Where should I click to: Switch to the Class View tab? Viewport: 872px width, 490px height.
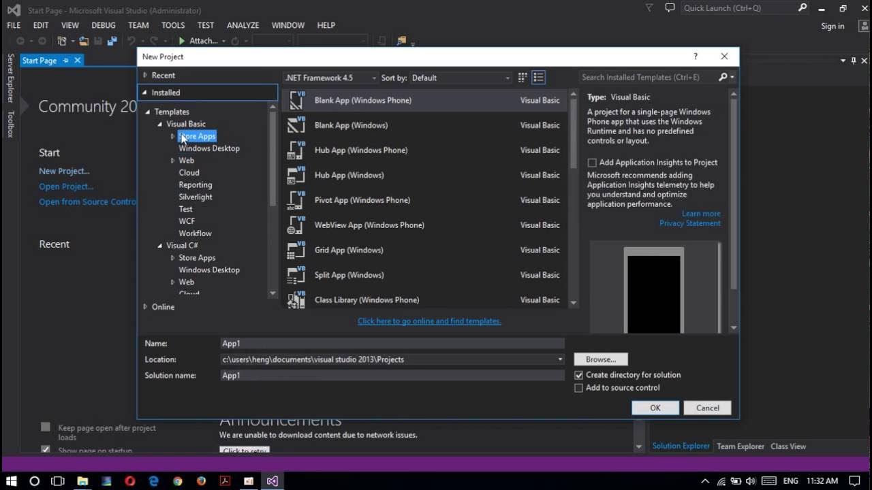[788, 446]
